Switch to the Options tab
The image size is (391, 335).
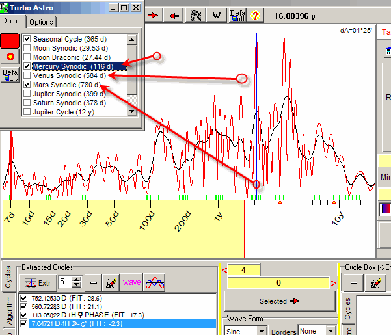(41, 22)
